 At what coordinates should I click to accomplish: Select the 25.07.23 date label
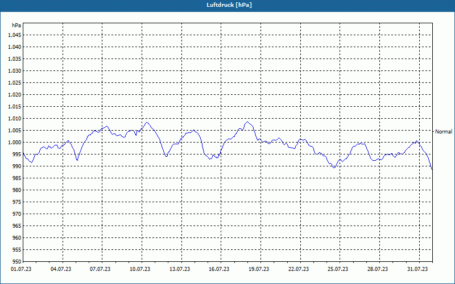coord(338,269)
